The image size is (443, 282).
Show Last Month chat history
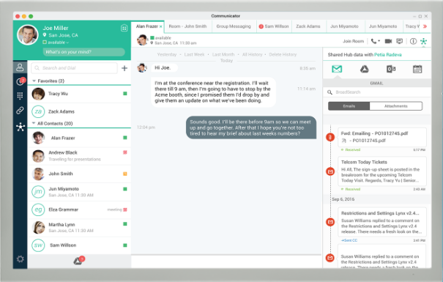point(223,54)
